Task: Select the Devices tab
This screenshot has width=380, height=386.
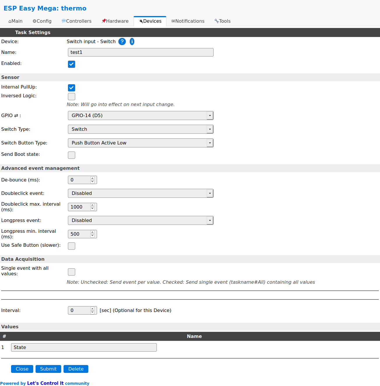Action: pyautogui.click(x=150, y=21)
